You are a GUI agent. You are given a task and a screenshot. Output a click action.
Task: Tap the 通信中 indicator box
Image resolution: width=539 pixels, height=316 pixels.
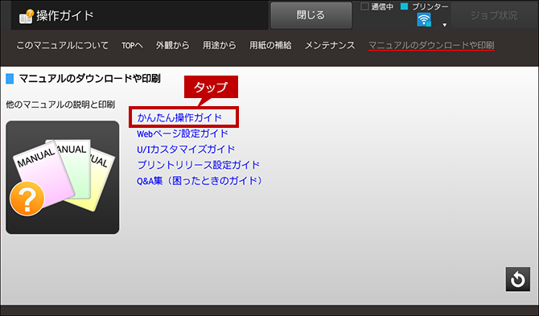[x=364, y=6]
